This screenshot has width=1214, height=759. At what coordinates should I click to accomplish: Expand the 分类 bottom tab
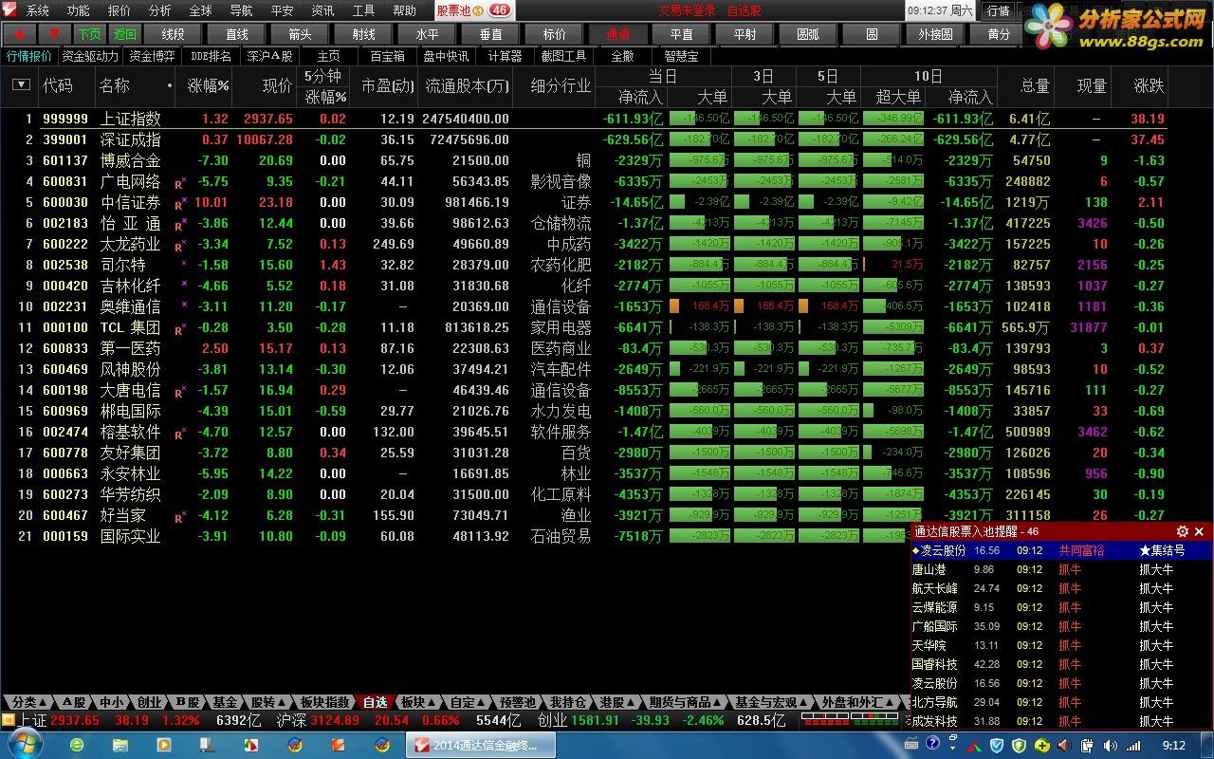28,702
